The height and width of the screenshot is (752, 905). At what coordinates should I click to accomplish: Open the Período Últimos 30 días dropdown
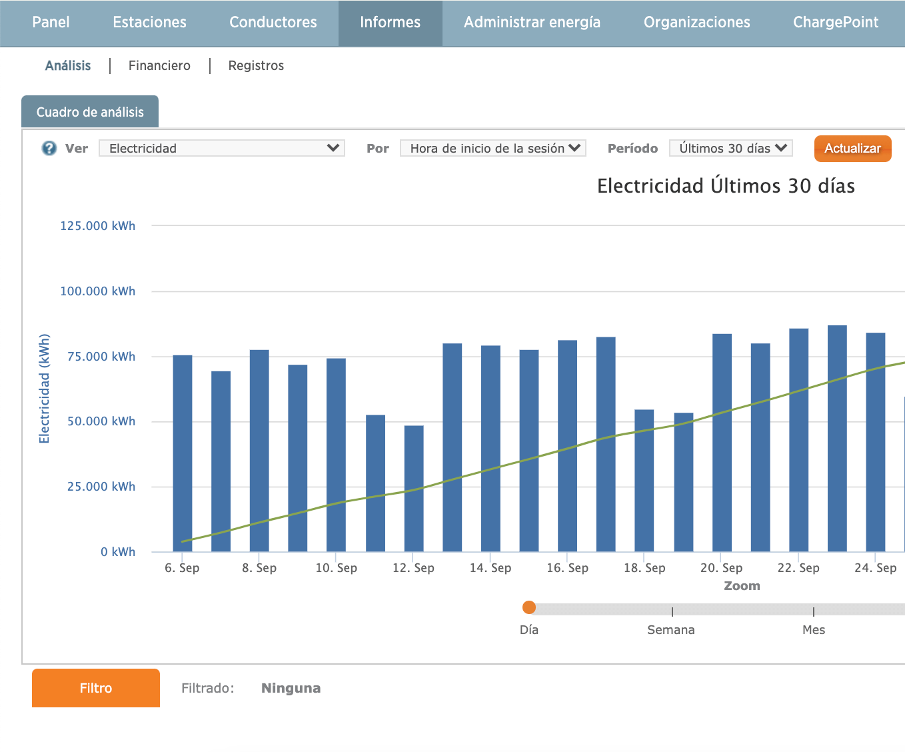tap(730, 148)
